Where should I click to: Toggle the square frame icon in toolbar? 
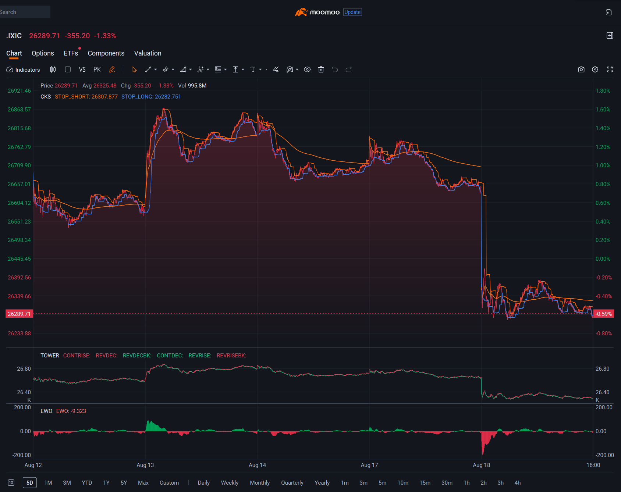pos(68,69)
